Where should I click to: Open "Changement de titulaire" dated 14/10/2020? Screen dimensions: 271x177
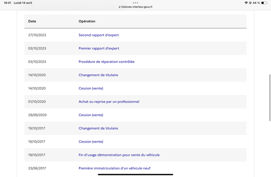(98, 75)
